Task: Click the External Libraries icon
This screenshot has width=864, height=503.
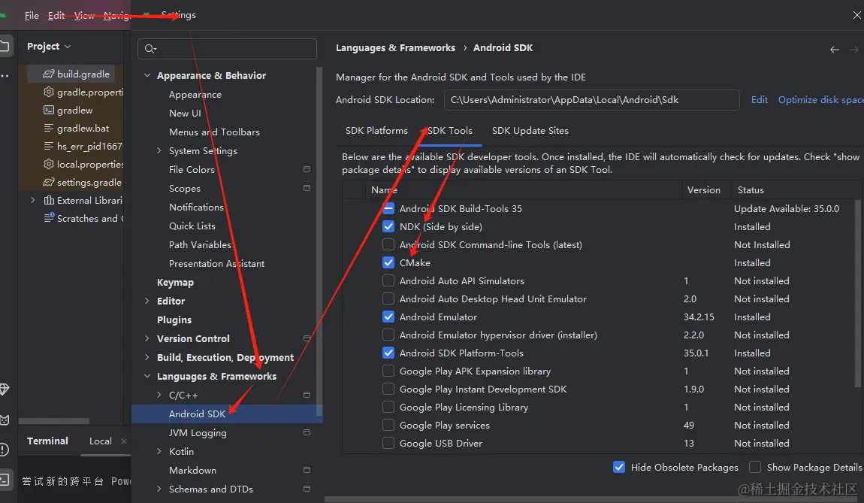Action: point(49,200)
